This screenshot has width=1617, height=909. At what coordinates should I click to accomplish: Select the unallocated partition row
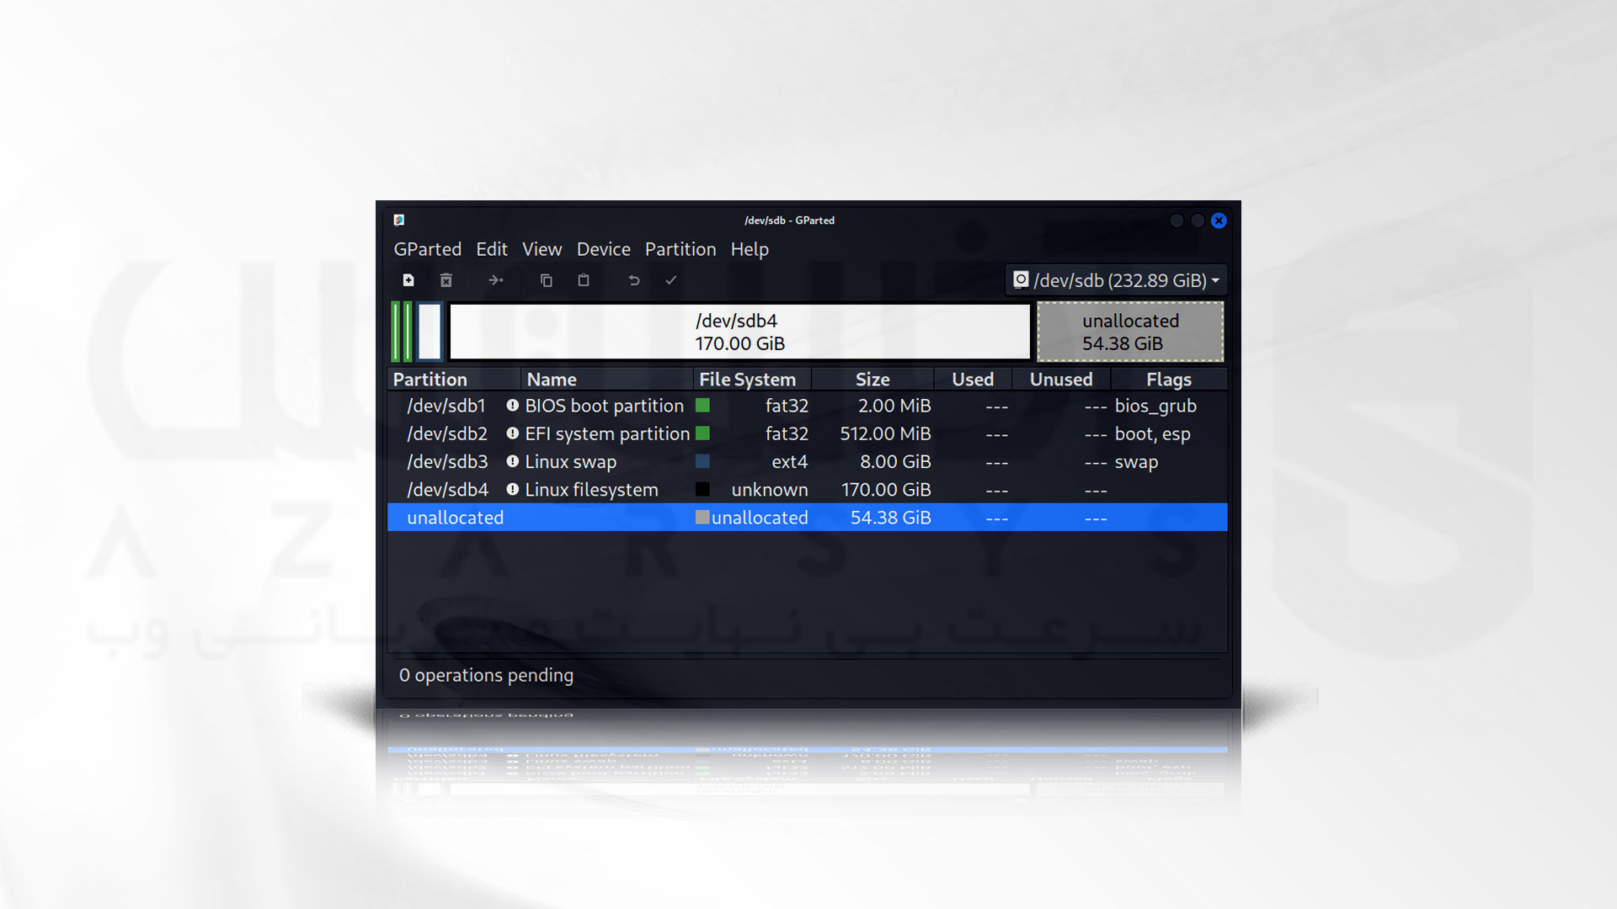(x=807, y=518)
